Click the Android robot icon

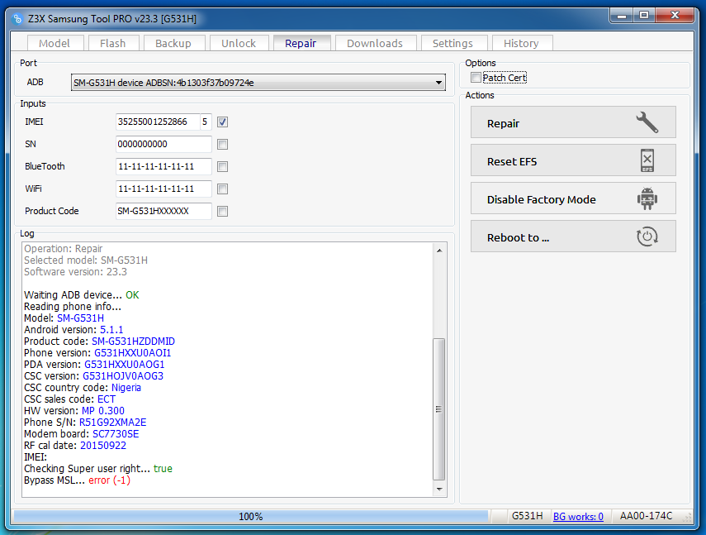coord(647,198)
